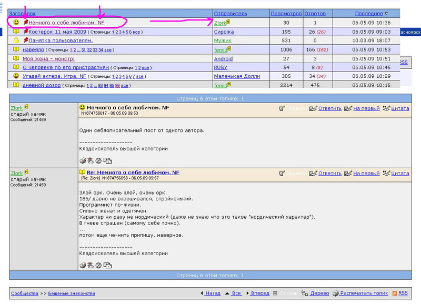This screenshot has width=421, height=304.
Task: Click the На первый icon in first post
Action: (347, 108)
